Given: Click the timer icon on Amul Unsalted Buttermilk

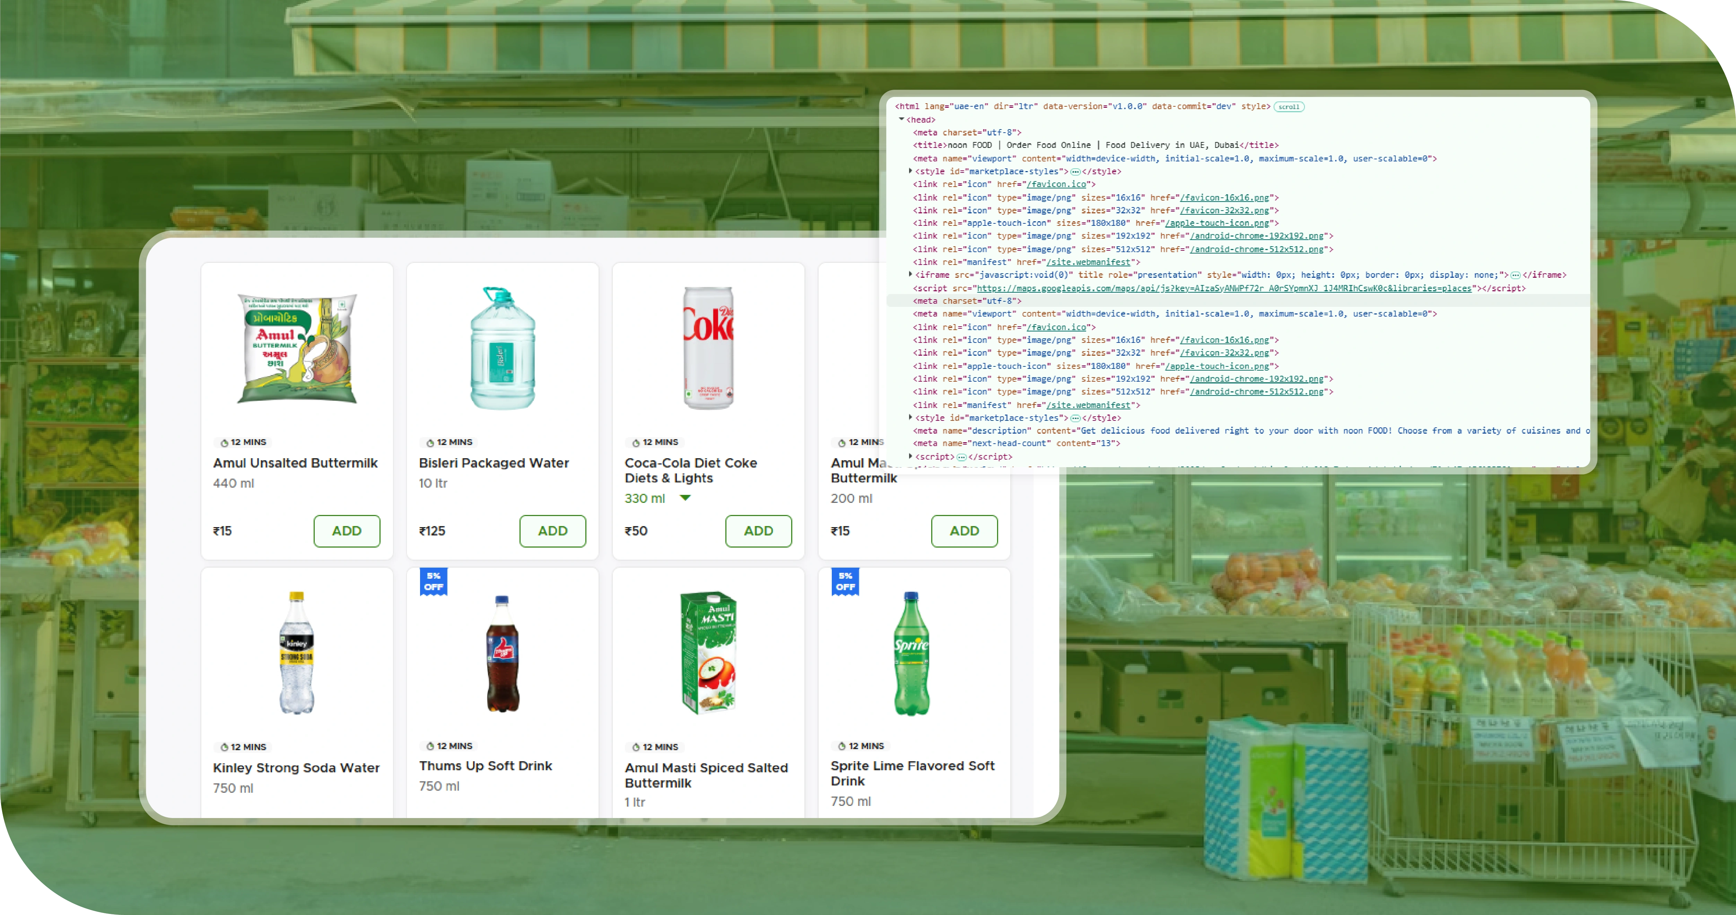Looking at the screenshot, I should 225,443.
